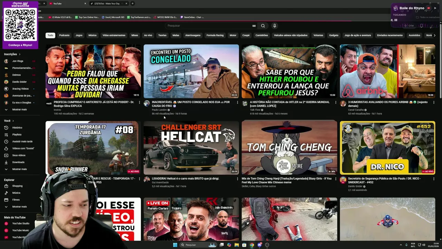The height and width of the screenshot is (249, 442).
Task: Play the CHALLENGER SRT HELLCAT thumbnail
Action: pos(191,148)
